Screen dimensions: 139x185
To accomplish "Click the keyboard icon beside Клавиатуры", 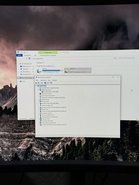I will point(41,100).
